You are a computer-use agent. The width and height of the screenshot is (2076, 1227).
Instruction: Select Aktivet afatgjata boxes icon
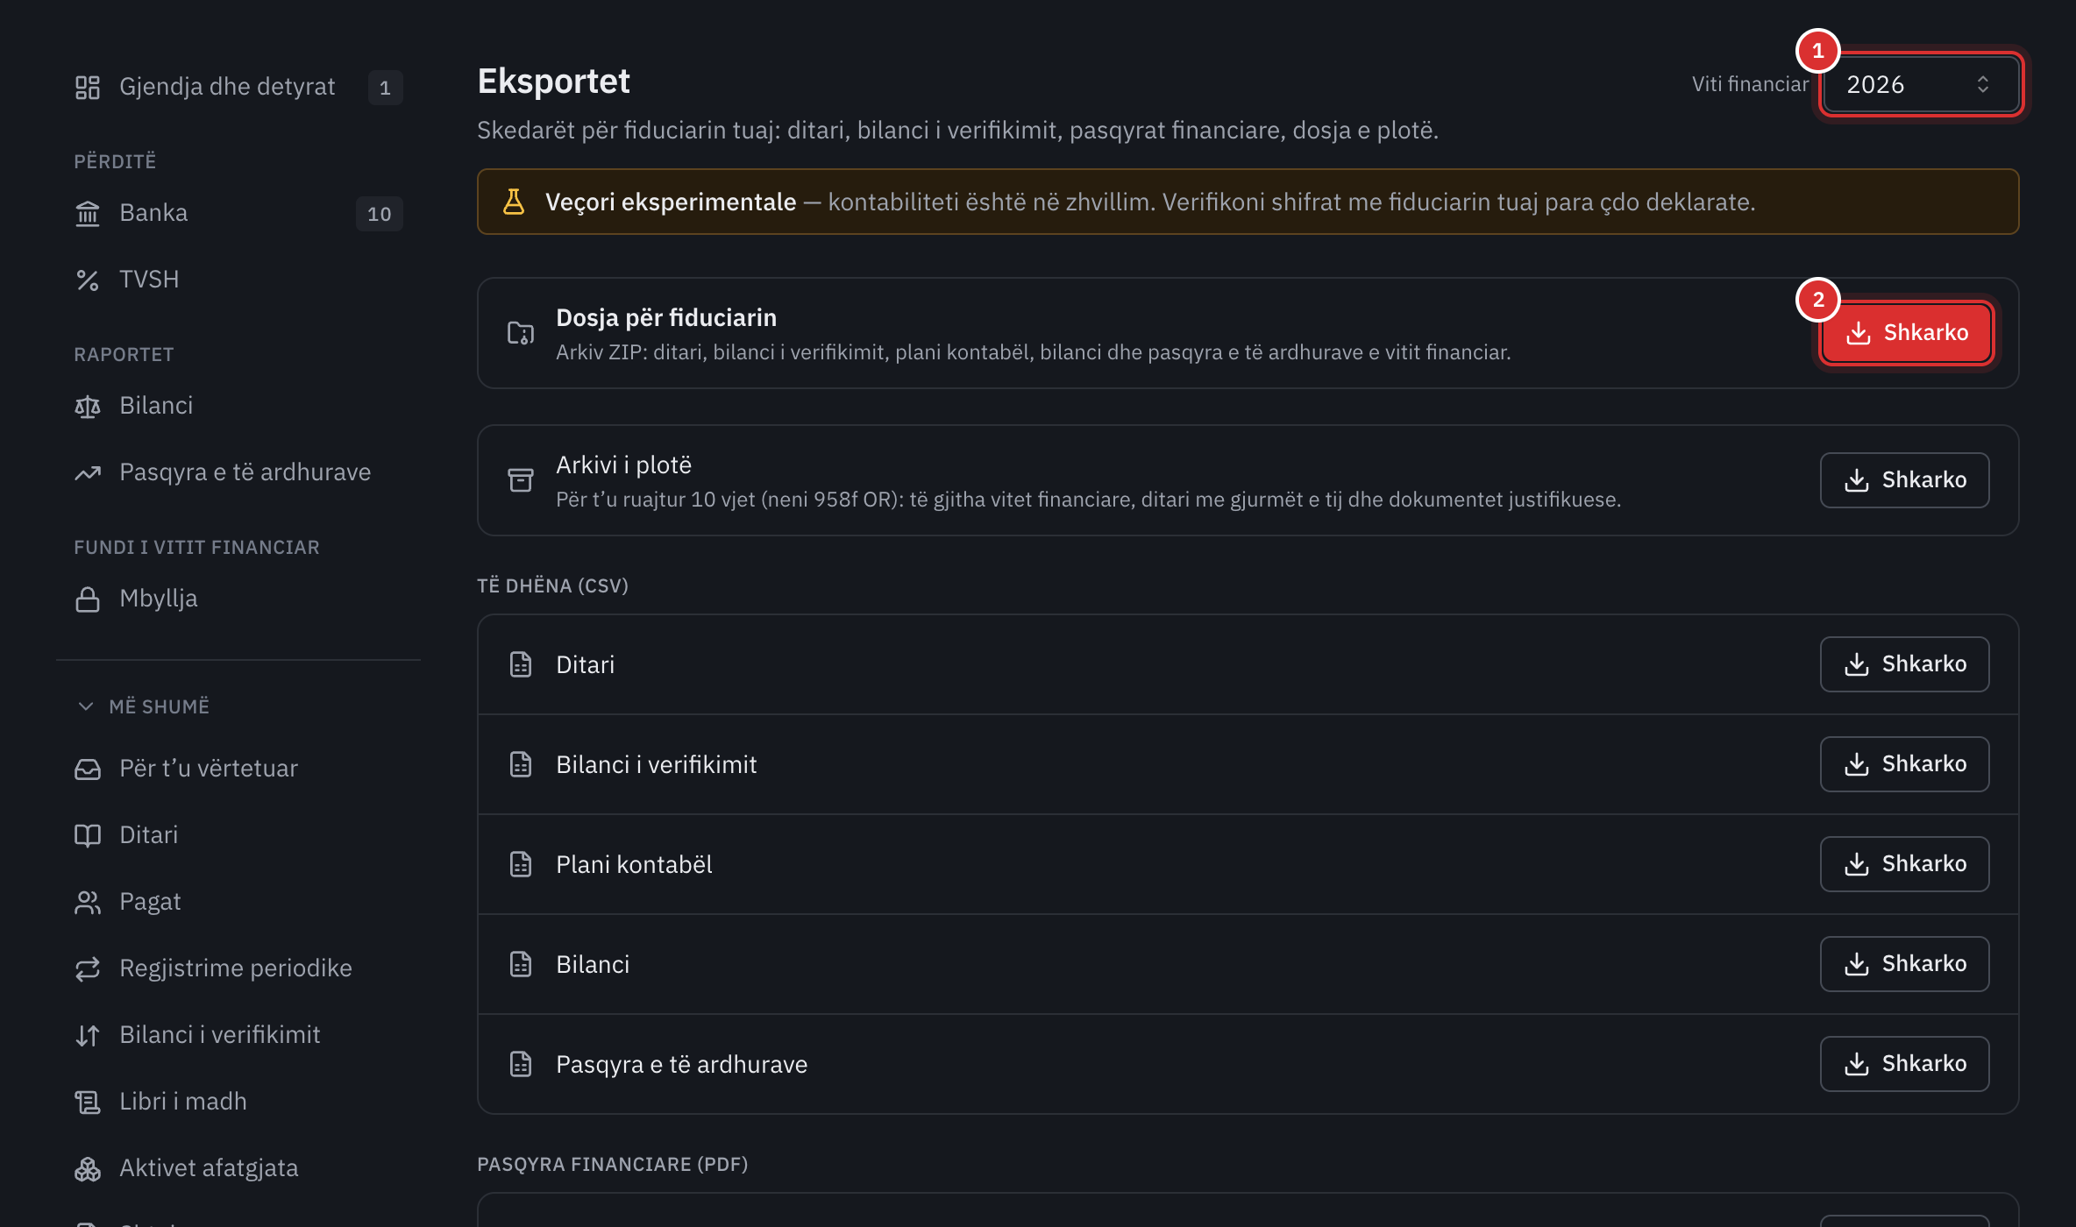[x=88, y=1168]
